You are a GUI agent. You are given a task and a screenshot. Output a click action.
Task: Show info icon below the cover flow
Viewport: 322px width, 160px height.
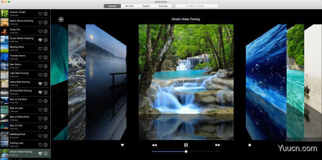pyautogui.click(x=250, y=145)
